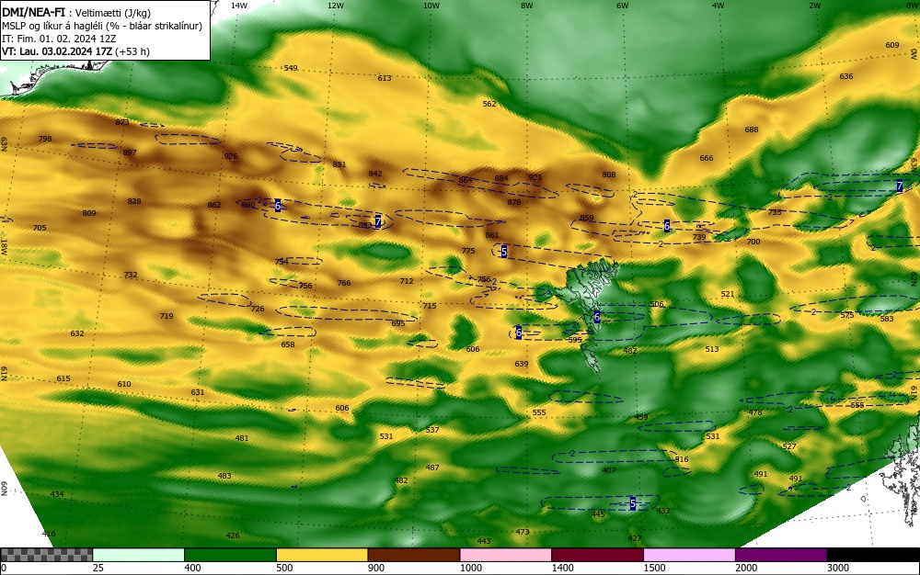Select the 658 map value
This screenshot has width=920, height=575.
(x=287, y=344)
